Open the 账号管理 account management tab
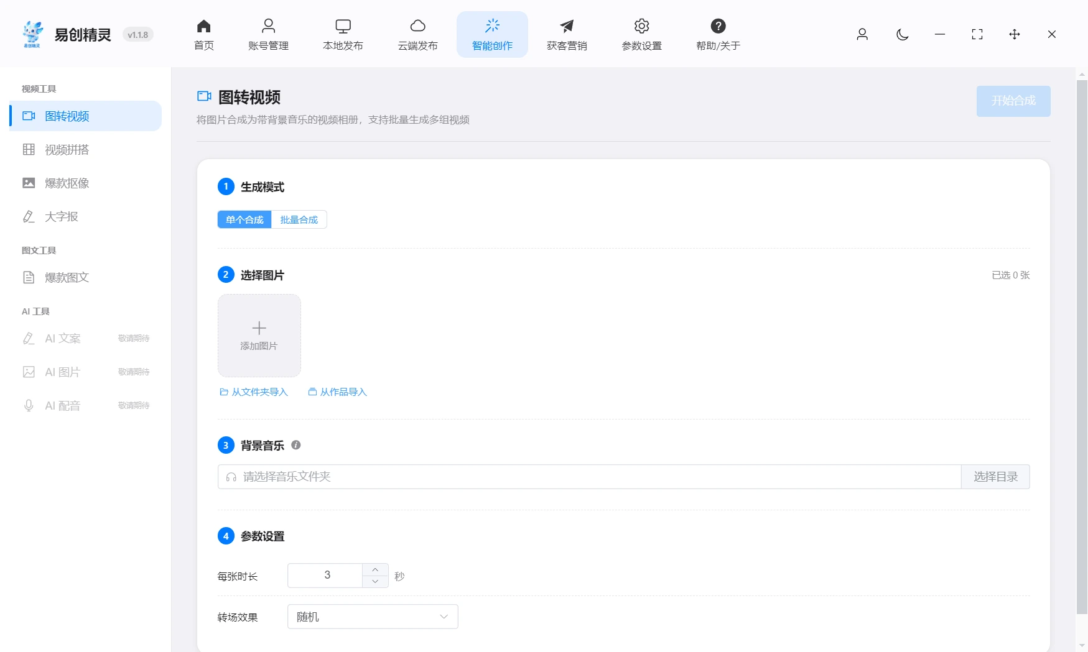The image size is (1088, 652). tap(268, 35)
